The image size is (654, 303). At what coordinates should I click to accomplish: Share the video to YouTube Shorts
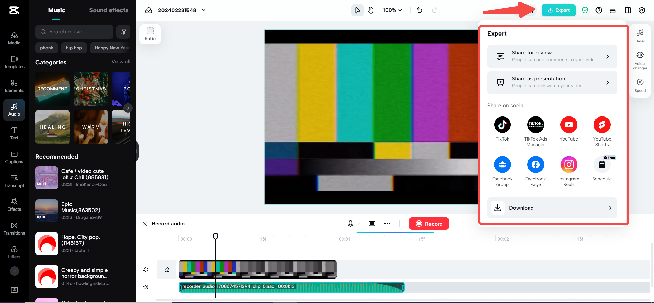[602, 125]
